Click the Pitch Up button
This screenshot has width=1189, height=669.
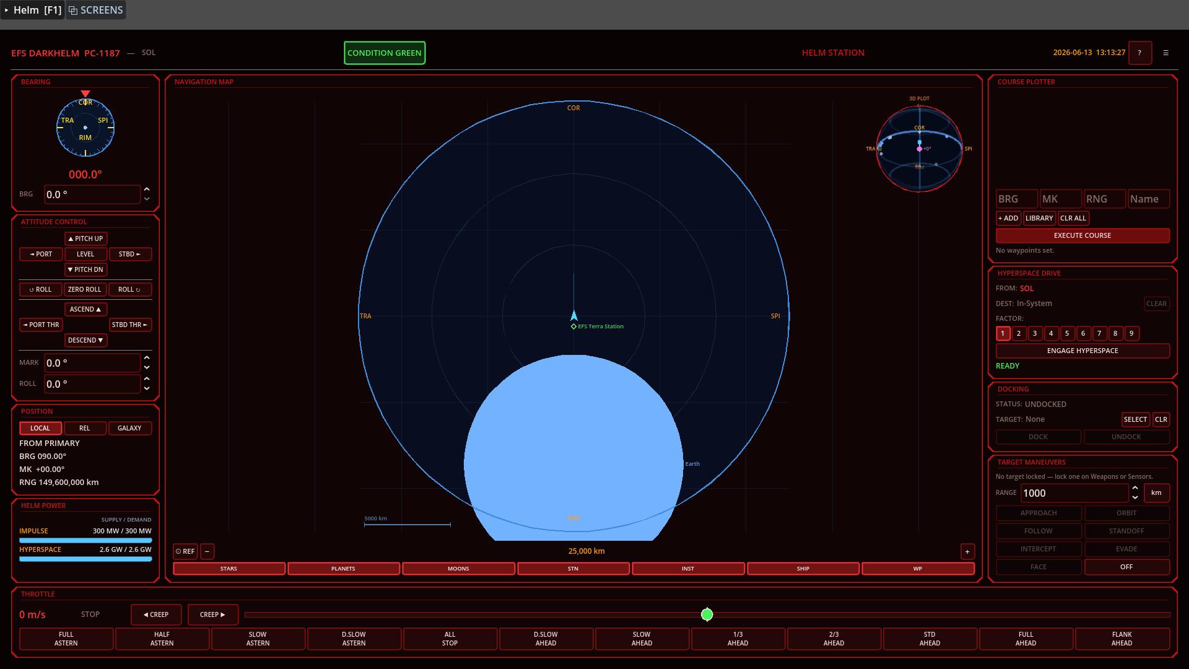tap(85, 238)
